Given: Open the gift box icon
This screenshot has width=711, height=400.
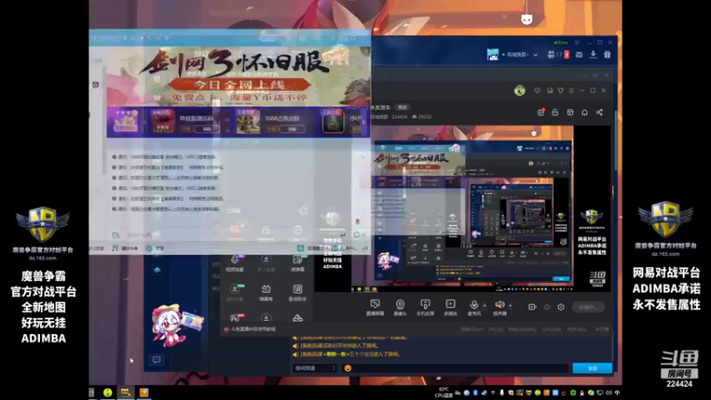Looking at the screenshot, I should (x=607, y=54).
